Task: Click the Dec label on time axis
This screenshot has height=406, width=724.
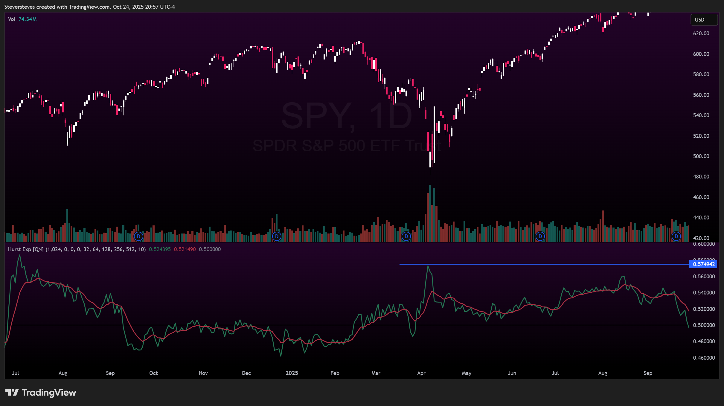Action: click(x=246, y=373)
